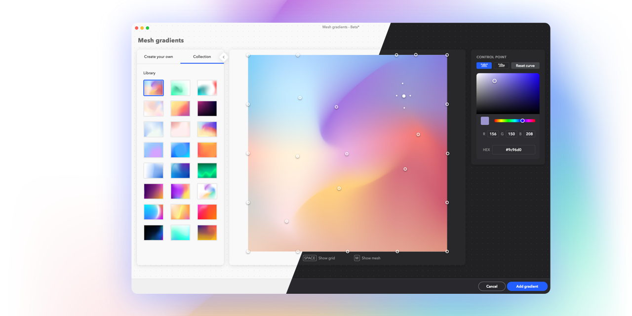Select the orange gradient thumbnail

click(x=207, y=150)
